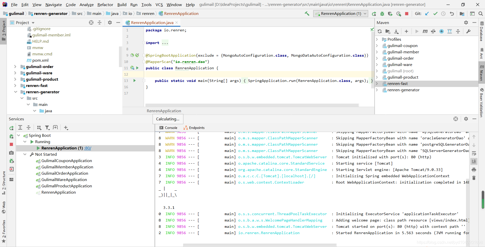Click the editor horizontal scrollbar
Image resolution: width=485 pixels, height=247 pixels.
(252, 105)
